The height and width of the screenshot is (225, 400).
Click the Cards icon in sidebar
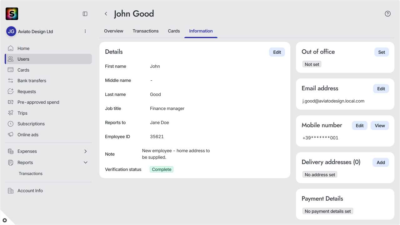tap(11, 70)
